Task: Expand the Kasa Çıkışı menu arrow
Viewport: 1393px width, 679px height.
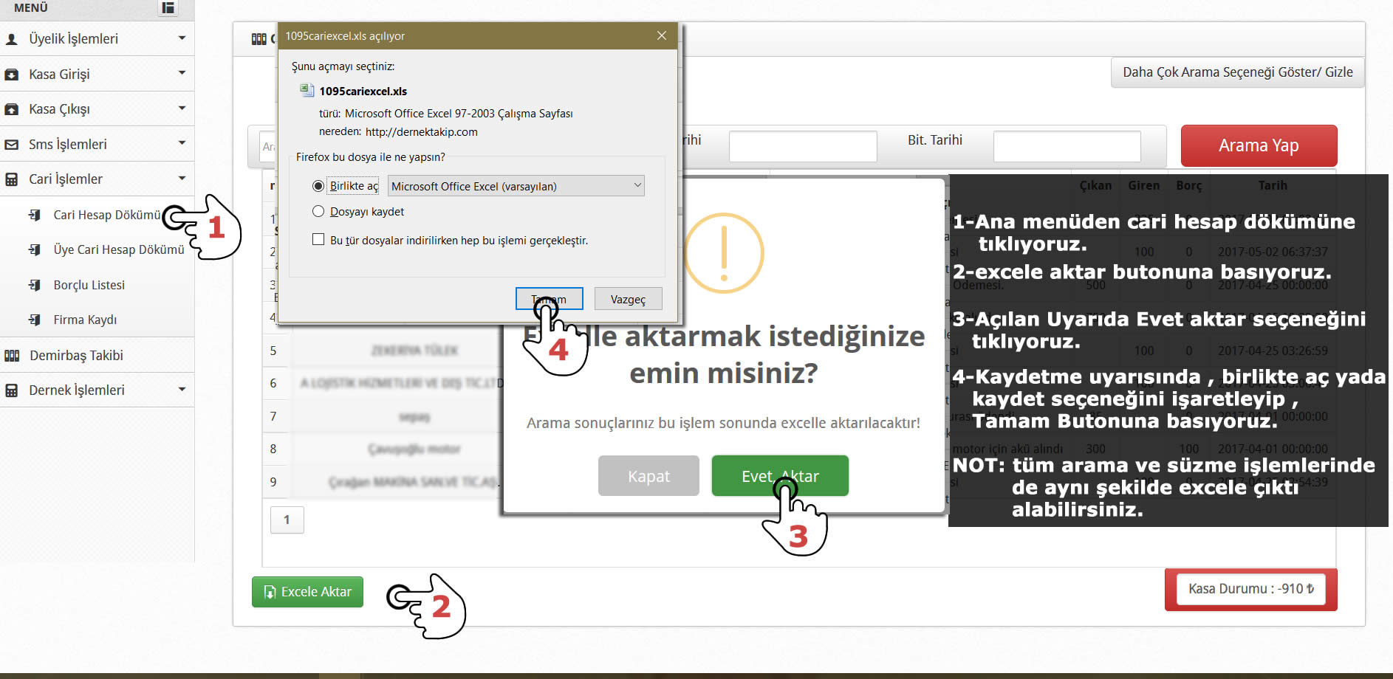Action: (x=182, y=108)
